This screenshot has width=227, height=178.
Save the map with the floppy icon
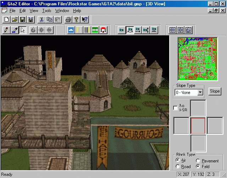coord(23,20)
